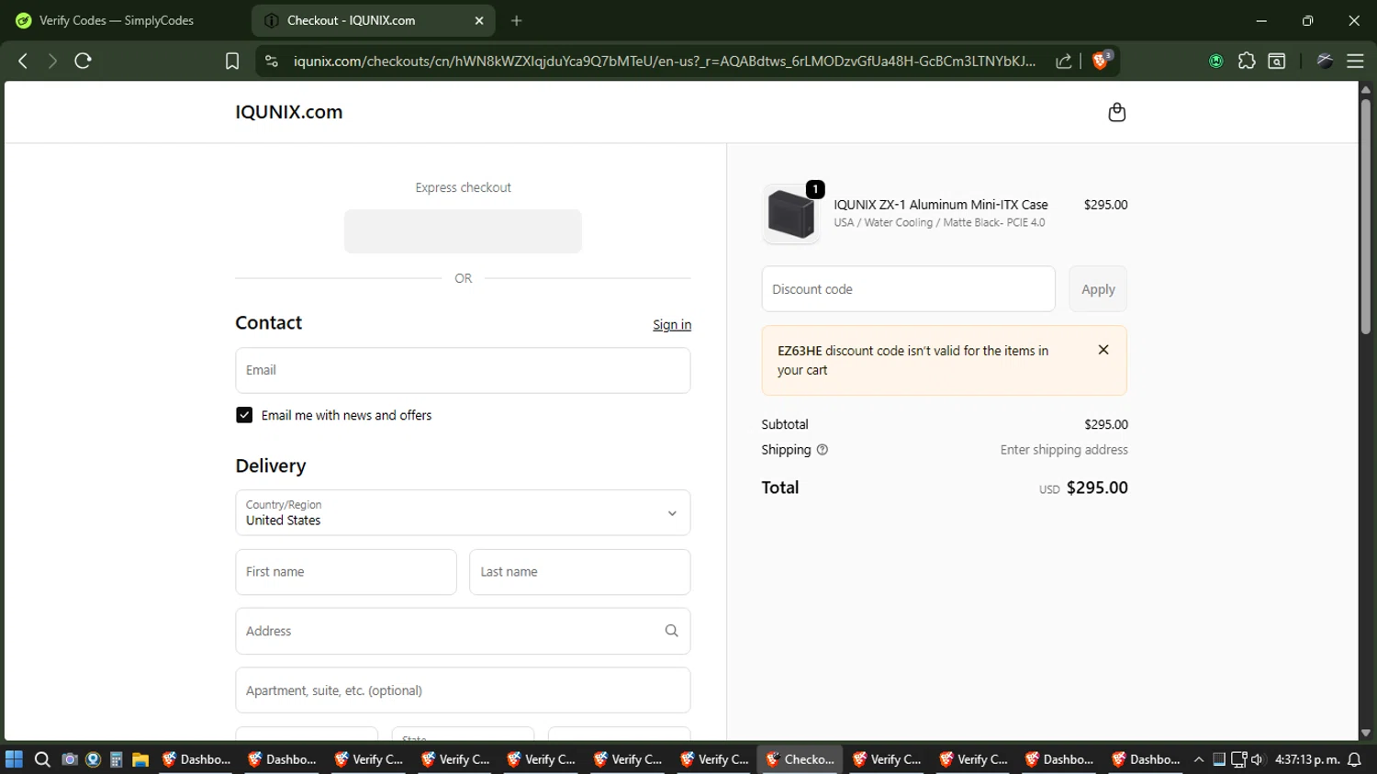This screenshot has height=774, width=1377.
Task: Click the browser forward arrow
Action: (52, 61)
